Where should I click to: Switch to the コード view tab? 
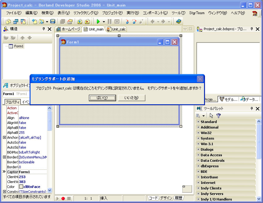click(x=153, y=198)
